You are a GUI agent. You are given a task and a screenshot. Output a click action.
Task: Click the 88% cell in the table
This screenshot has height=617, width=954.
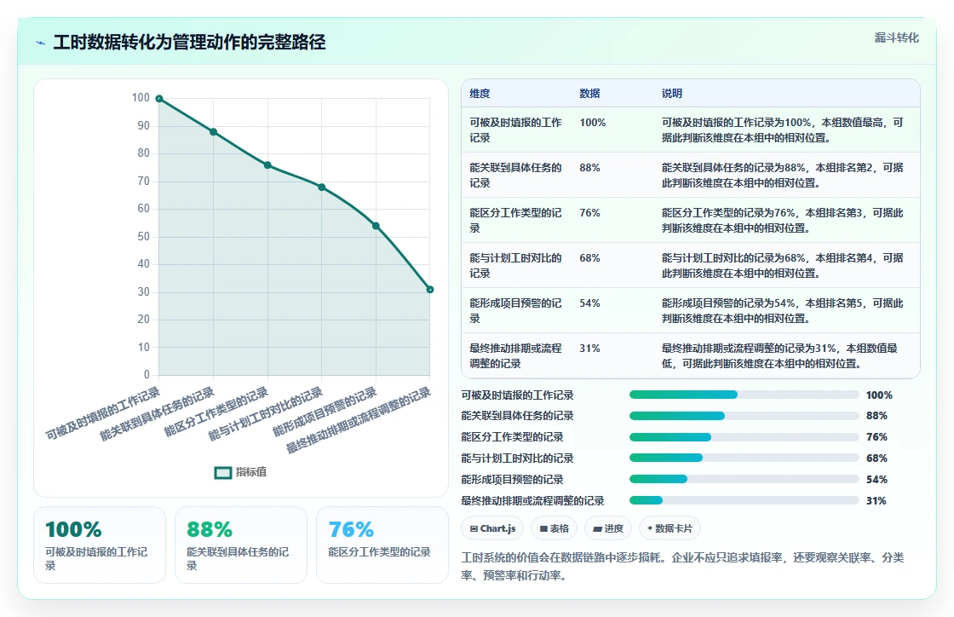pyautogui.click(x=589, y=167)
